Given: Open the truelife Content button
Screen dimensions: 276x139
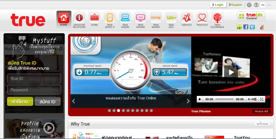Looking at the screenshot, I should coord(251,16).
